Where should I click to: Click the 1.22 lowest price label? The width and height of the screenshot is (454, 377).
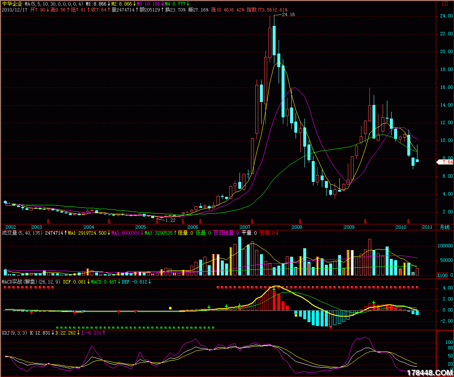coord(170,220)
